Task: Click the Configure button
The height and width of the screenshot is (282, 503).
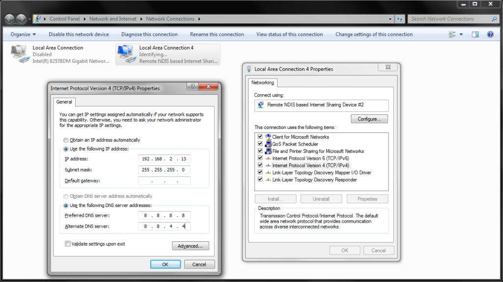Action: 369,119
